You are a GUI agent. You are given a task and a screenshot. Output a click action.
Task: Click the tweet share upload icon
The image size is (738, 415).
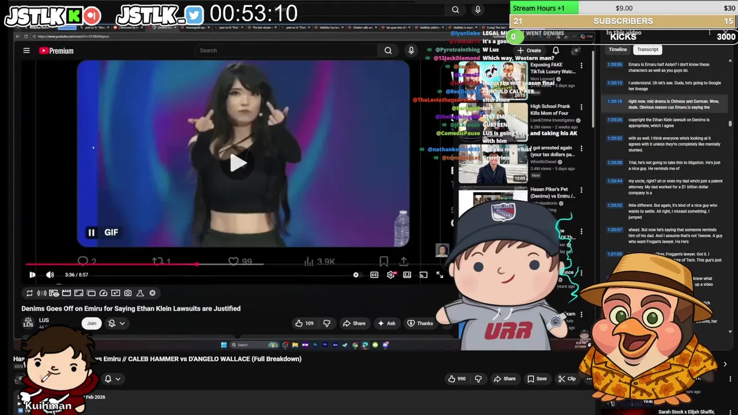[404, 261]
